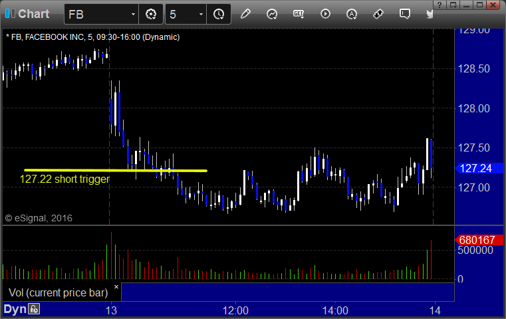Click the Dyn label in bottom bar
Viewport: 506px width, 319px height.
coord(15,309)
